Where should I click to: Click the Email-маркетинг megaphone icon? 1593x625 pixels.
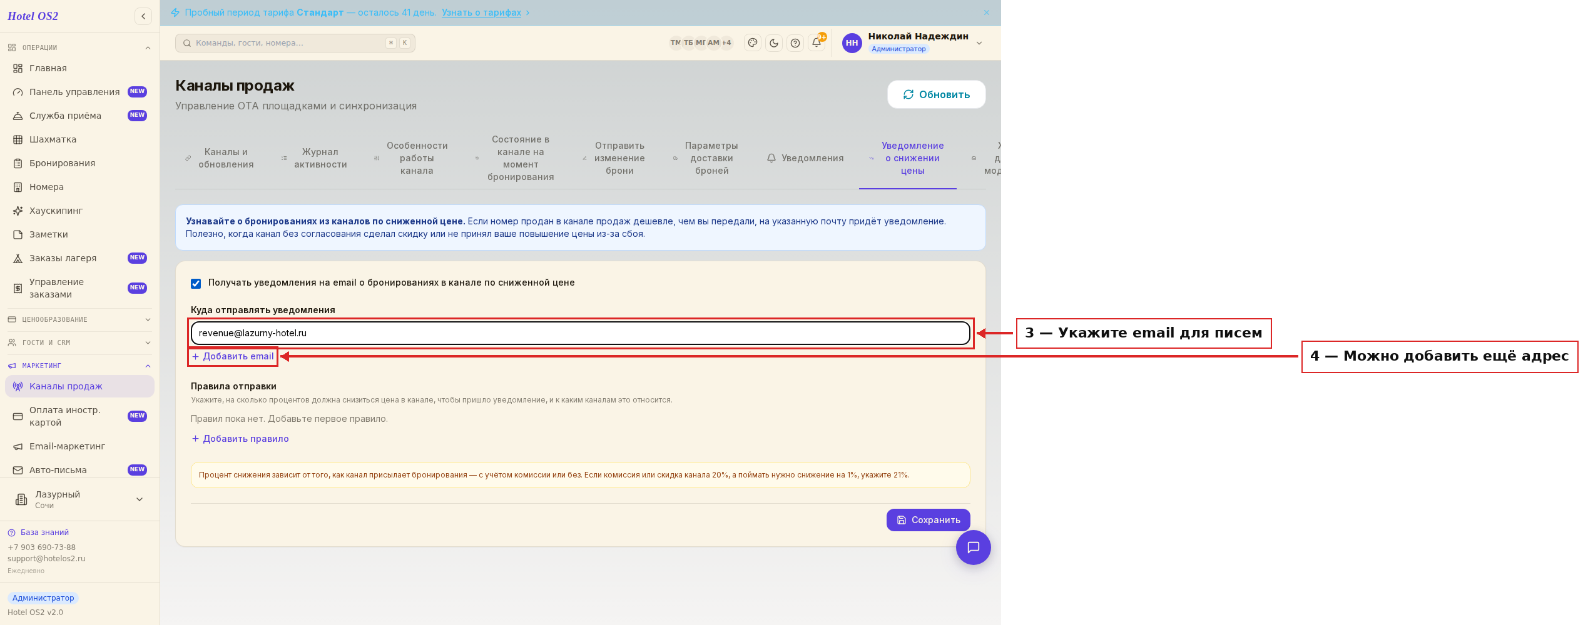pyautogui.click(x=18, y=446)
